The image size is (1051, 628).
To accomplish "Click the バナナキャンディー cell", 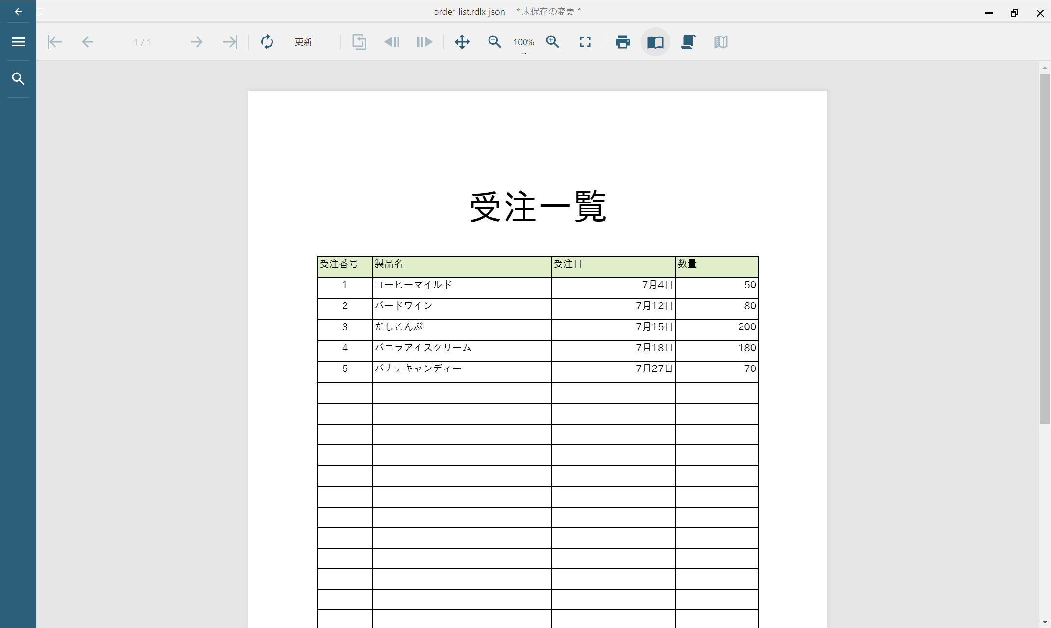I will (462, 371).
